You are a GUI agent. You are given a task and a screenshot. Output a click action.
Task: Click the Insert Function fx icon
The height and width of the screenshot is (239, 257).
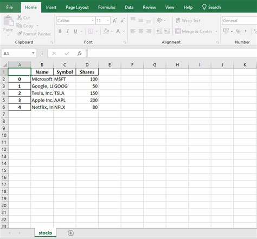click(x=80, y=54)
